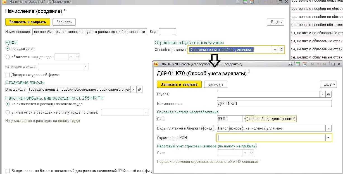Expand the код дохода dropdown arrow
The image size is (343, 174).
click(71, 57)
